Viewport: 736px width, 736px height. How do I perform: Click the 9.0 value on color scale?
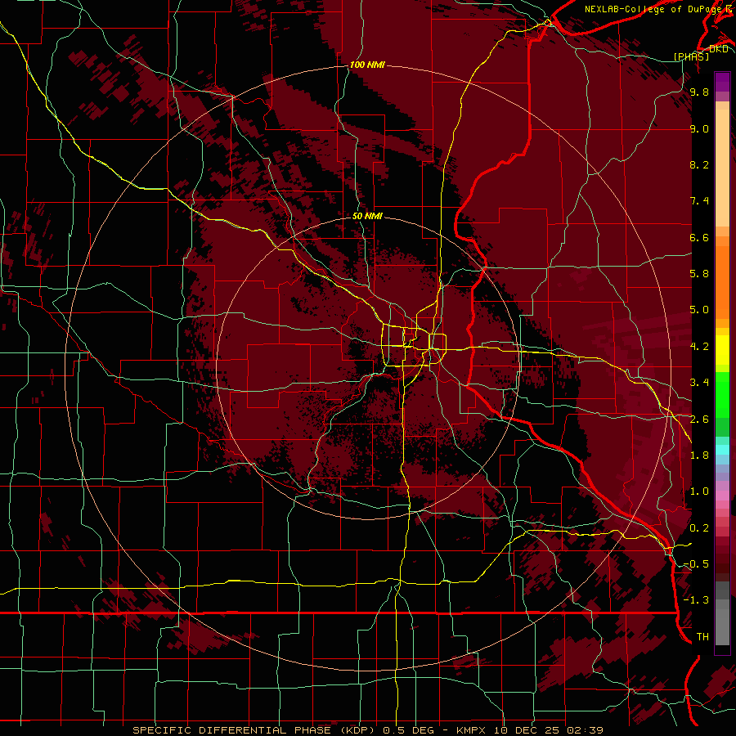[699, 128]
